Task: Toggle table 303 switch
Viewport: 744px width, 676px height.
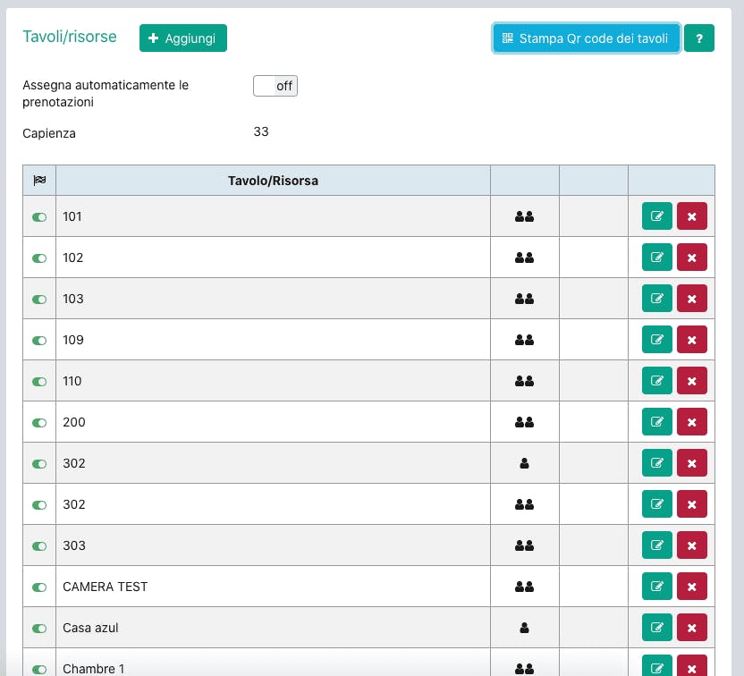Action: 39,546
